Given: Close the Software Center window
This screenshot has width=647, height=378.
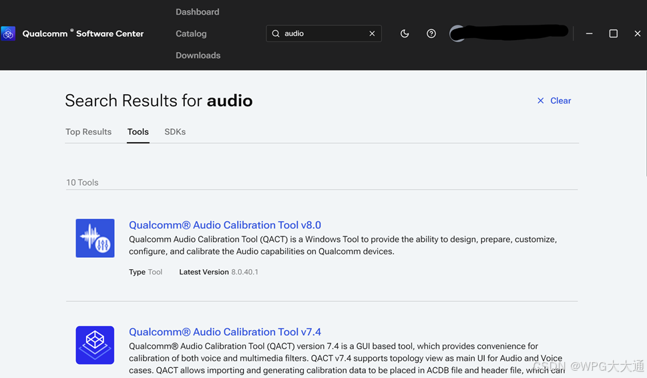Looking at the screenshot, I should click(x=638, y=33).
